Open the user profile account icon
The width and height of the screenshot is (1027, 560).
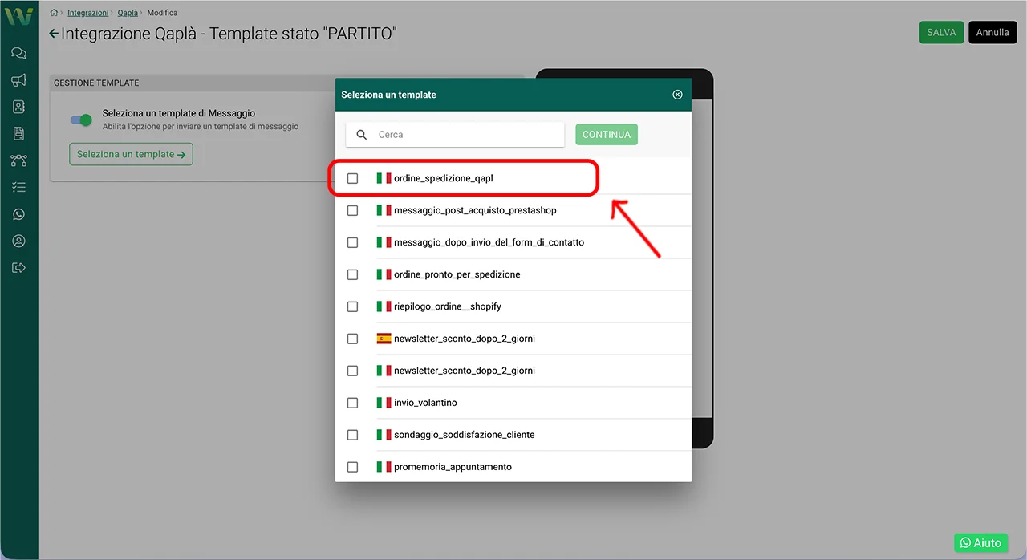(18, 241)
